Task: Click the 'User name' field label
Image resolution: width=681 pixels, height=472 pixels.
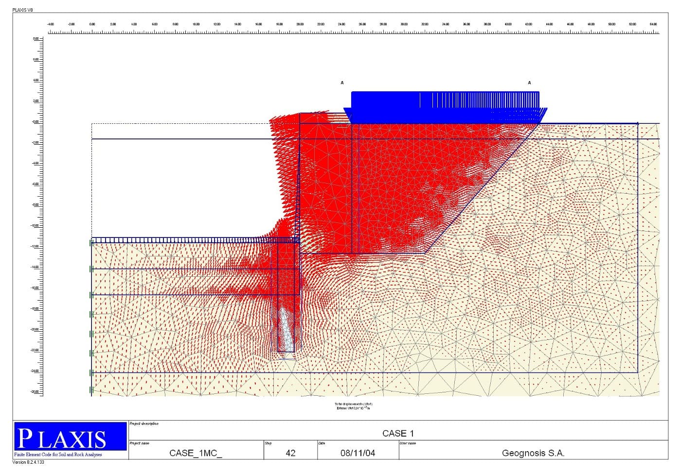Action: 408,443
